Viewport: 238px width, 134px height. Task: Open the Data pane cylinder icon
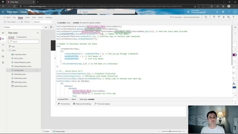click(x=3, y=51)
